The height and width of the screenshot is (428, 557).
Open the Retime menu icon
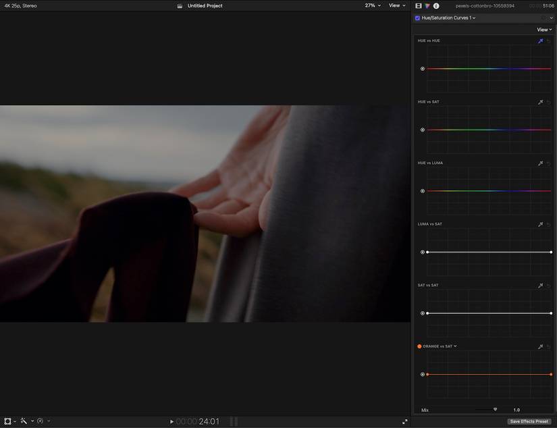point(40,421)
